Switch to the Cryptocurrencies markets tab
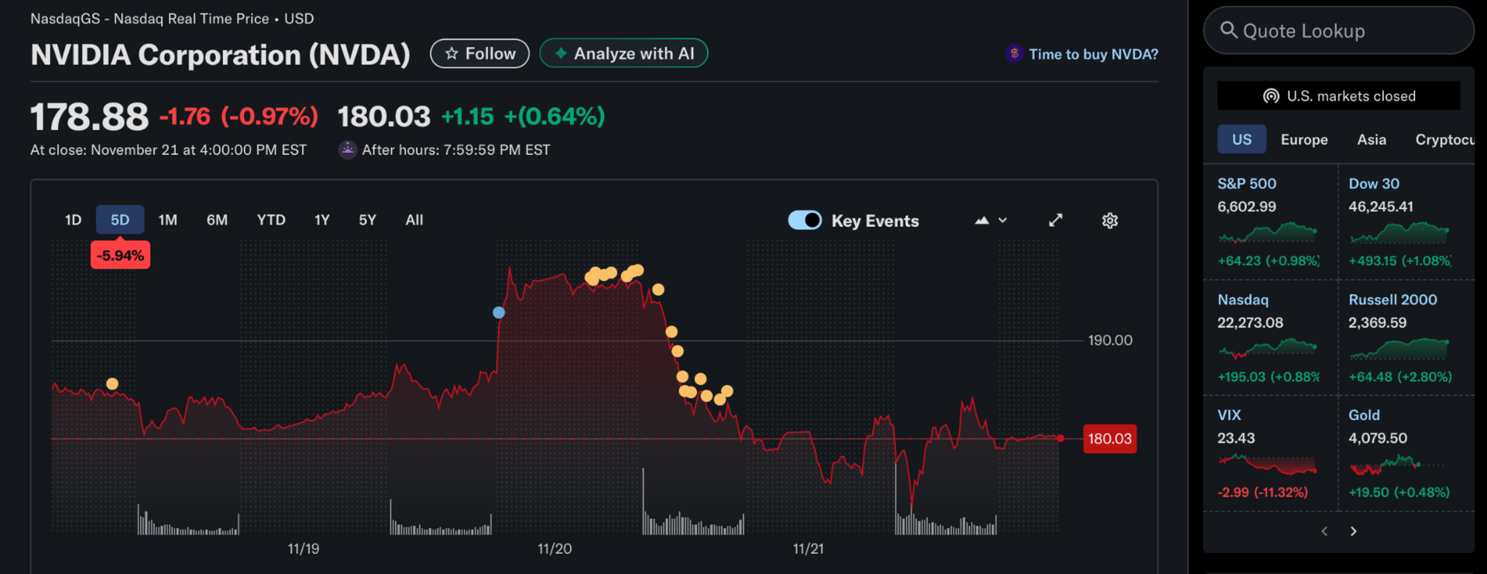The image size is (1487, 574). [1444, 139]
